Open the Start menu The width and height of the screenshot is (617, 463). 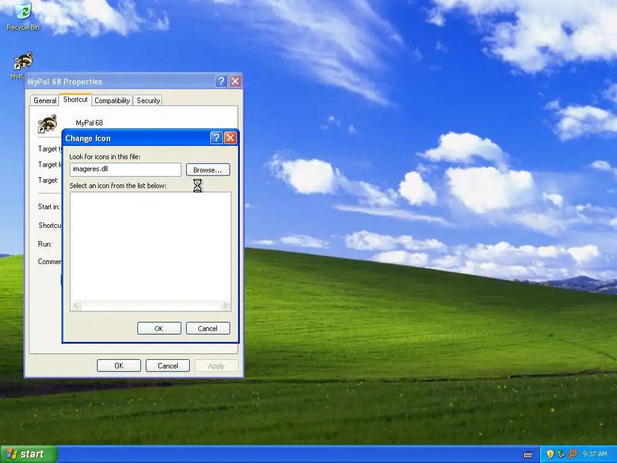(29, 454)
